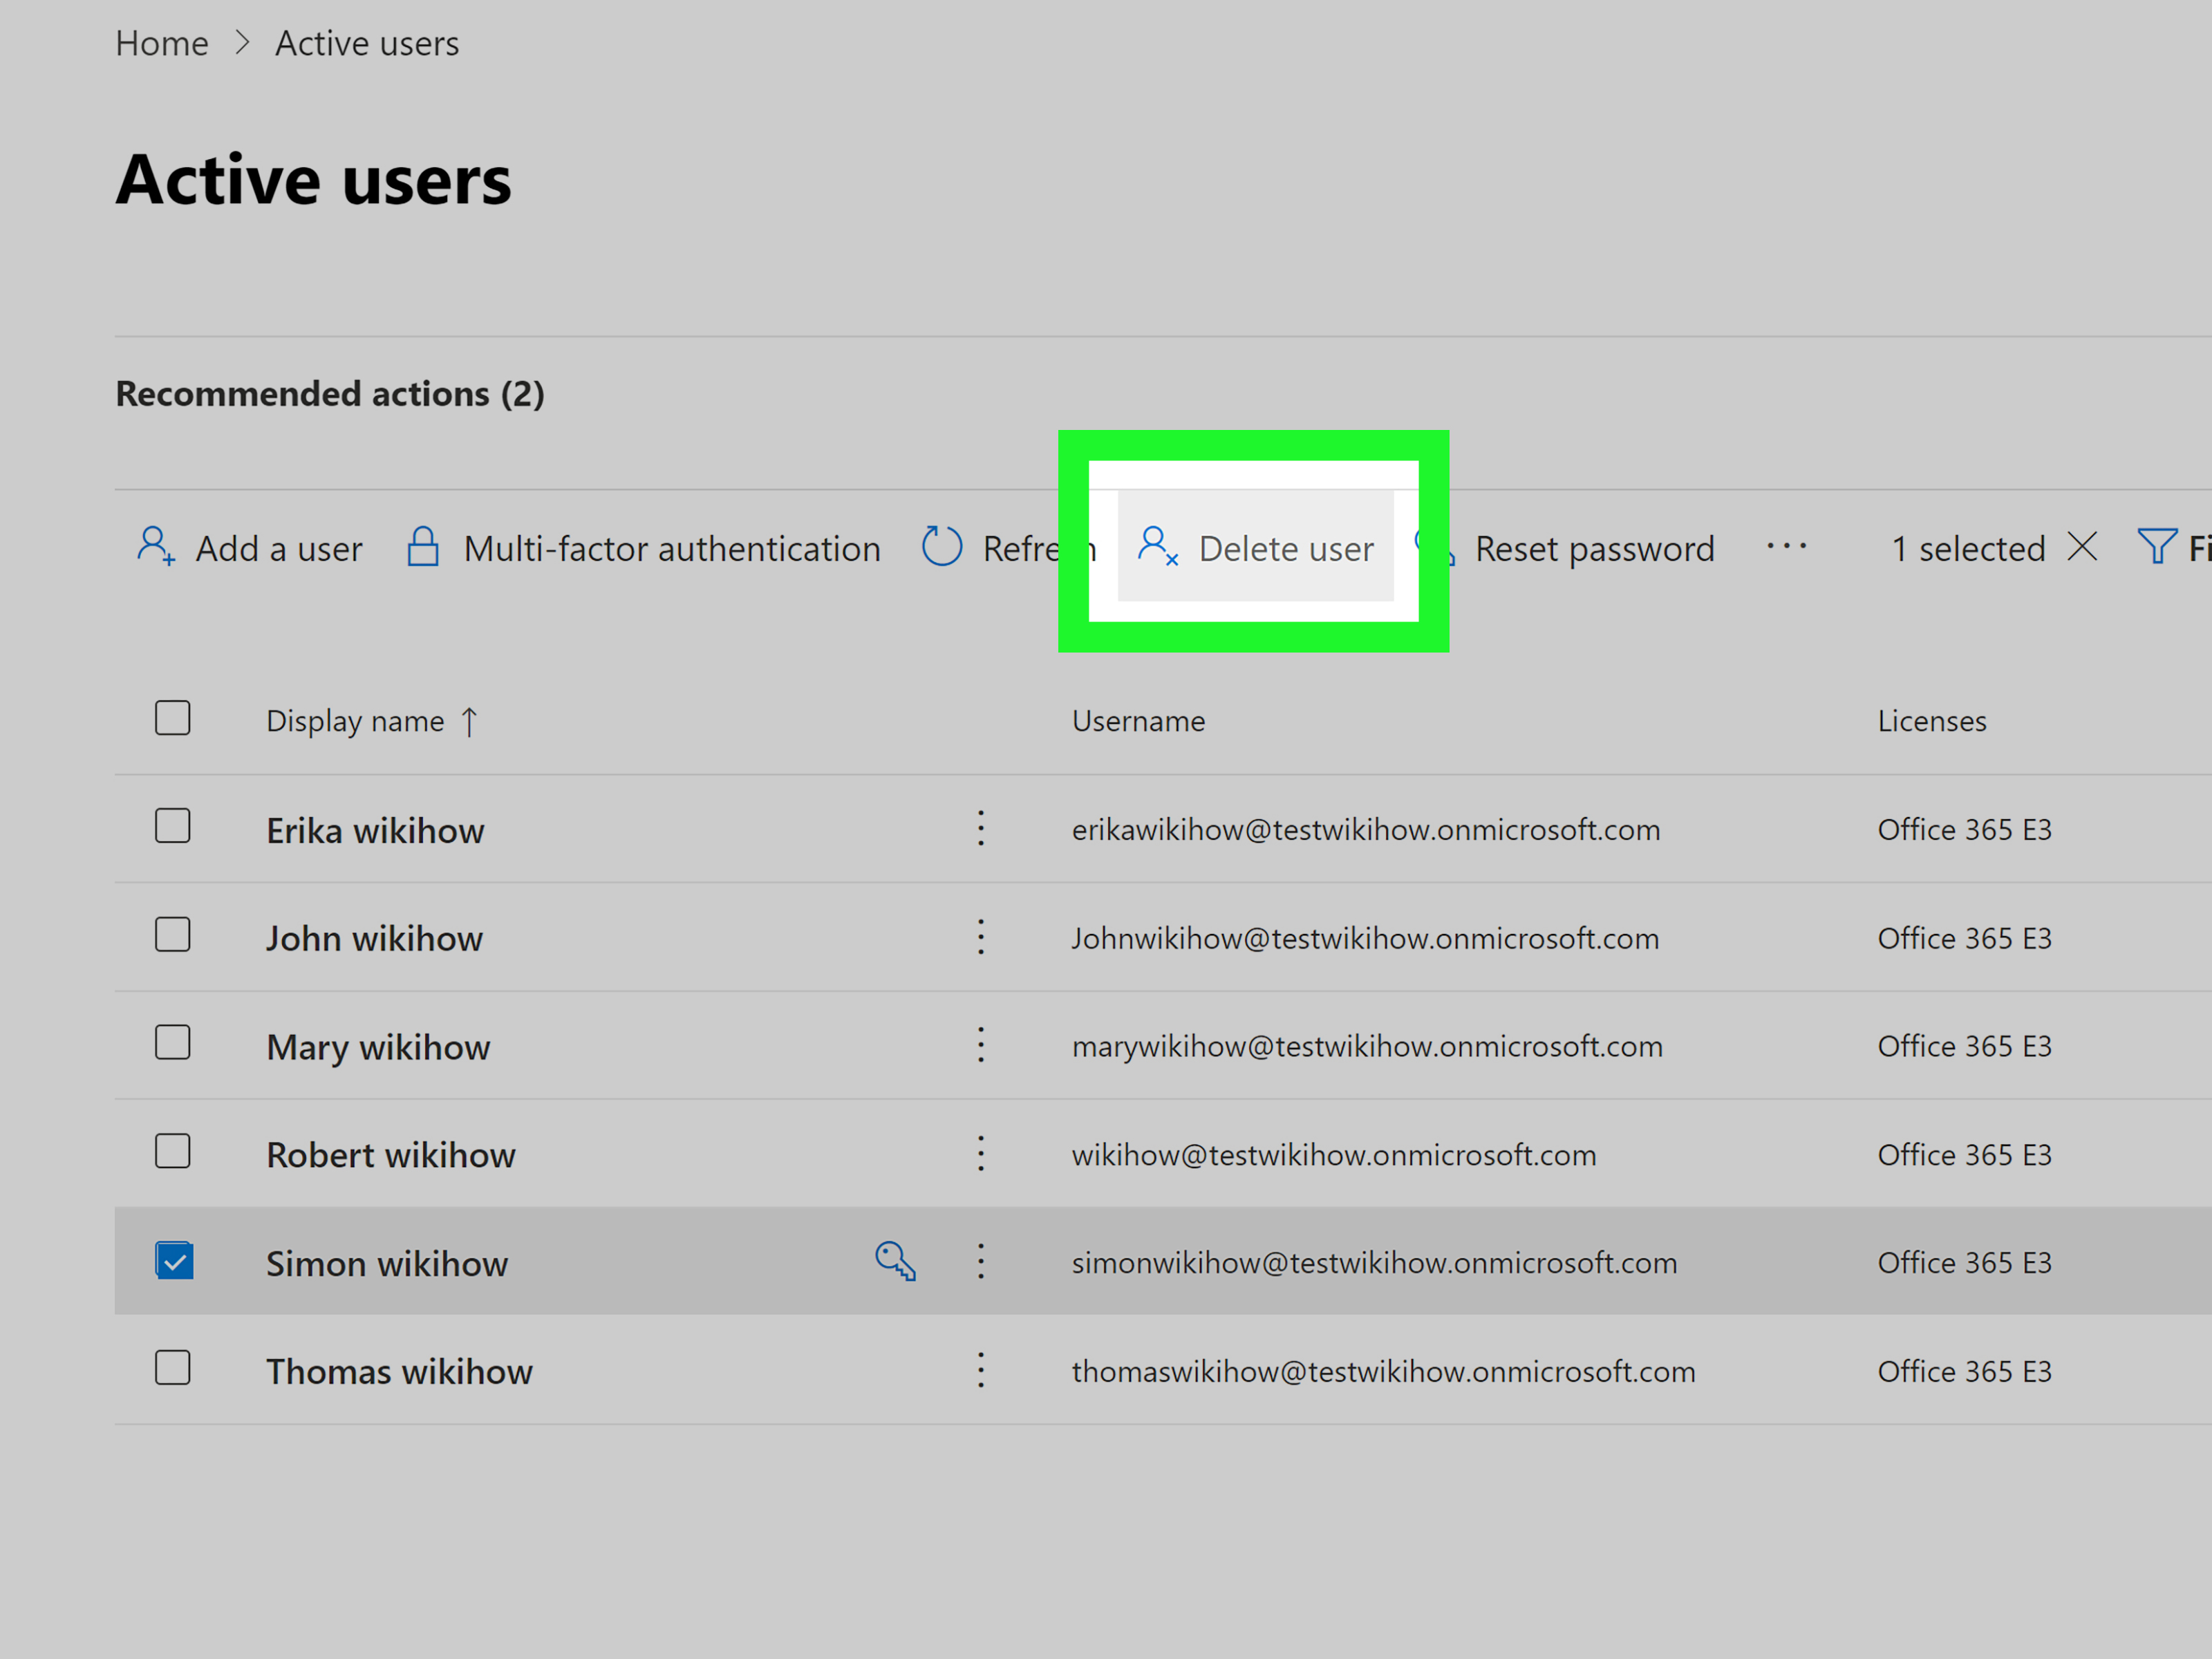Click Office 365 E3 license for Erika
Viewport: 2212px width, 1659px height.
point(1964,829)
